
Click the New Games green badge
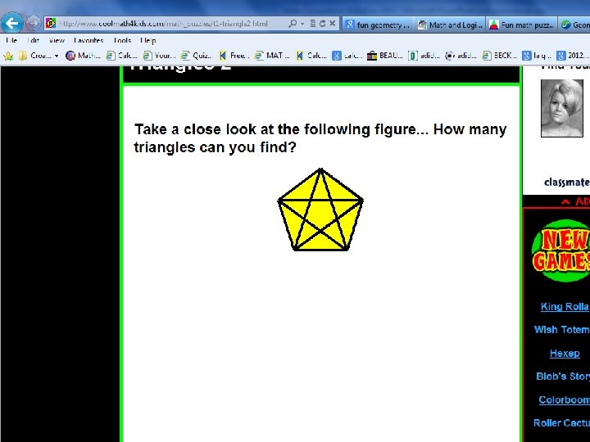(560, 250)
